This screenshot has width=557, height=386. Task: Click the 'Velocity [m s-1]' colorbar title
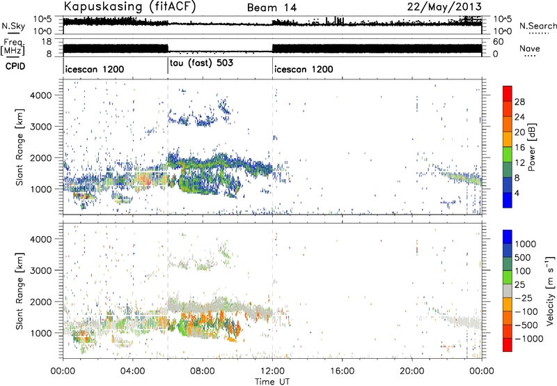coord(550,291)
